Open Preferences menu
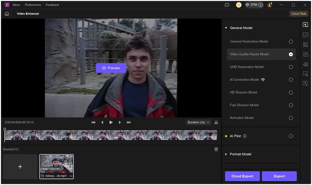The width and height of the screenshot is (312, 185). pyautogui.click(x=33, y=5)
